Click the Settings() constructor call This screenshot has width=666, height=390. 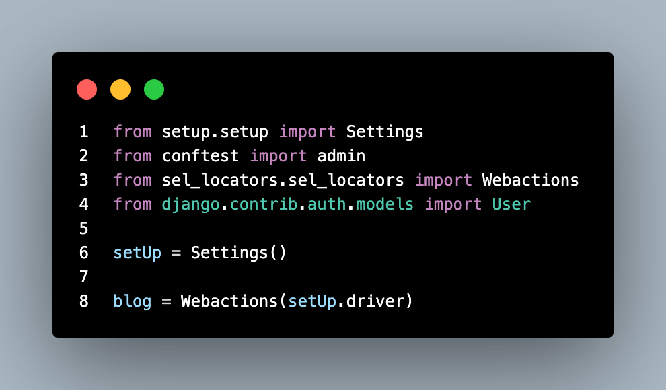(x=239, y=253)
